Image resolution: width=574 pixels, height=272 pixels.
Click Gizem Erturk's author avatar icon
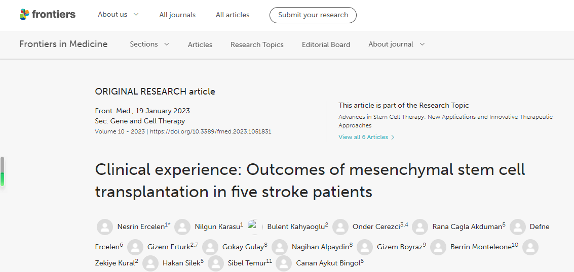point(135,247)
